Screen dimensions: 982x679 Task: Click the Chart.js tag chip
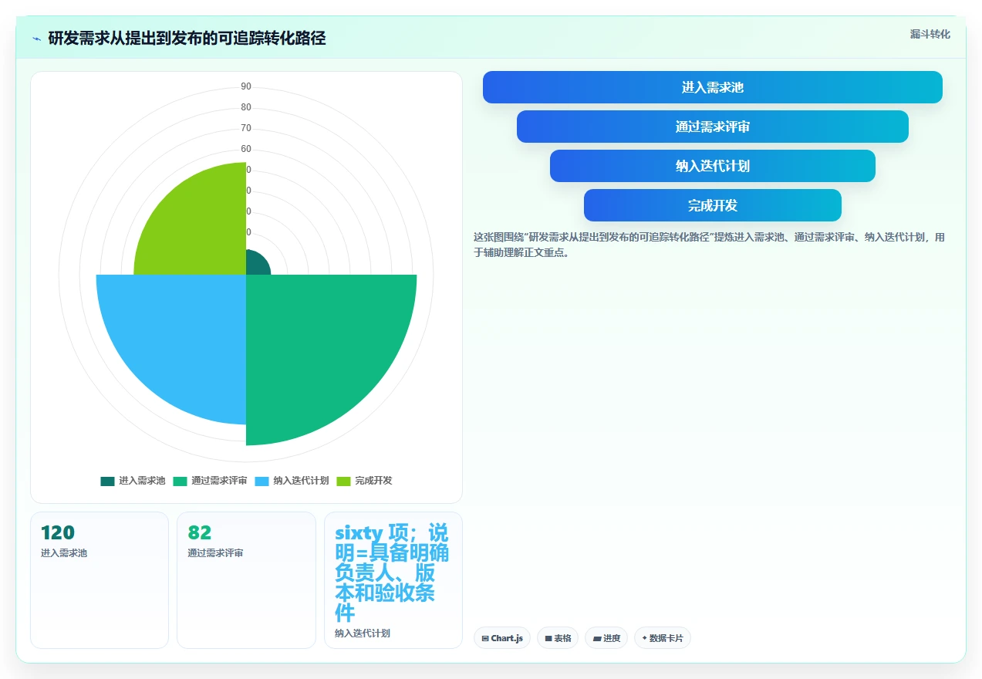[x=502, y=638]
